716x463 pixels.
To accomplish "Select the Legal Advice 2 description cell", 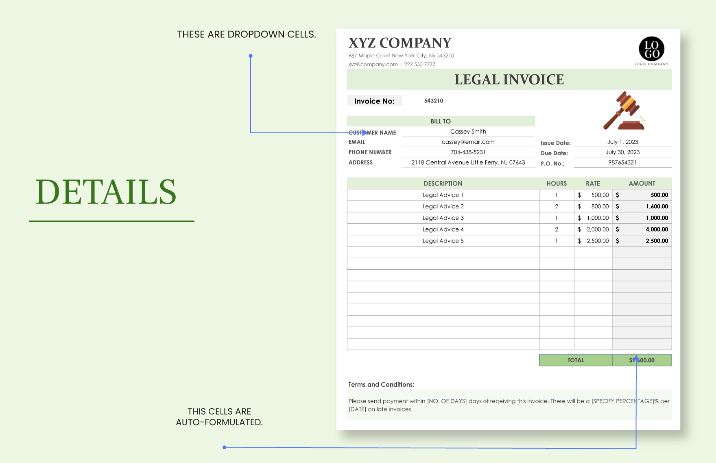I will pyautogui.click(x=443, y=206).
